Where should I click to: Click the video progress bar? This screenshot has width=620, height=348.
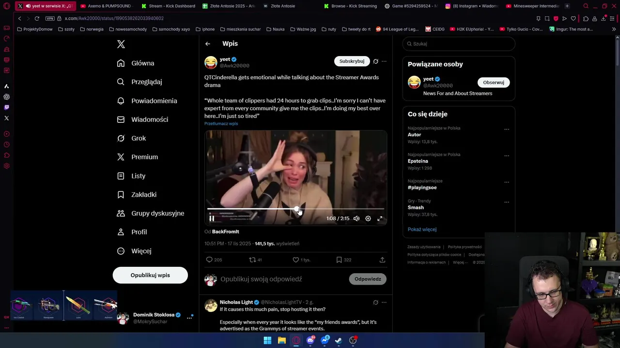click(295, 209)
